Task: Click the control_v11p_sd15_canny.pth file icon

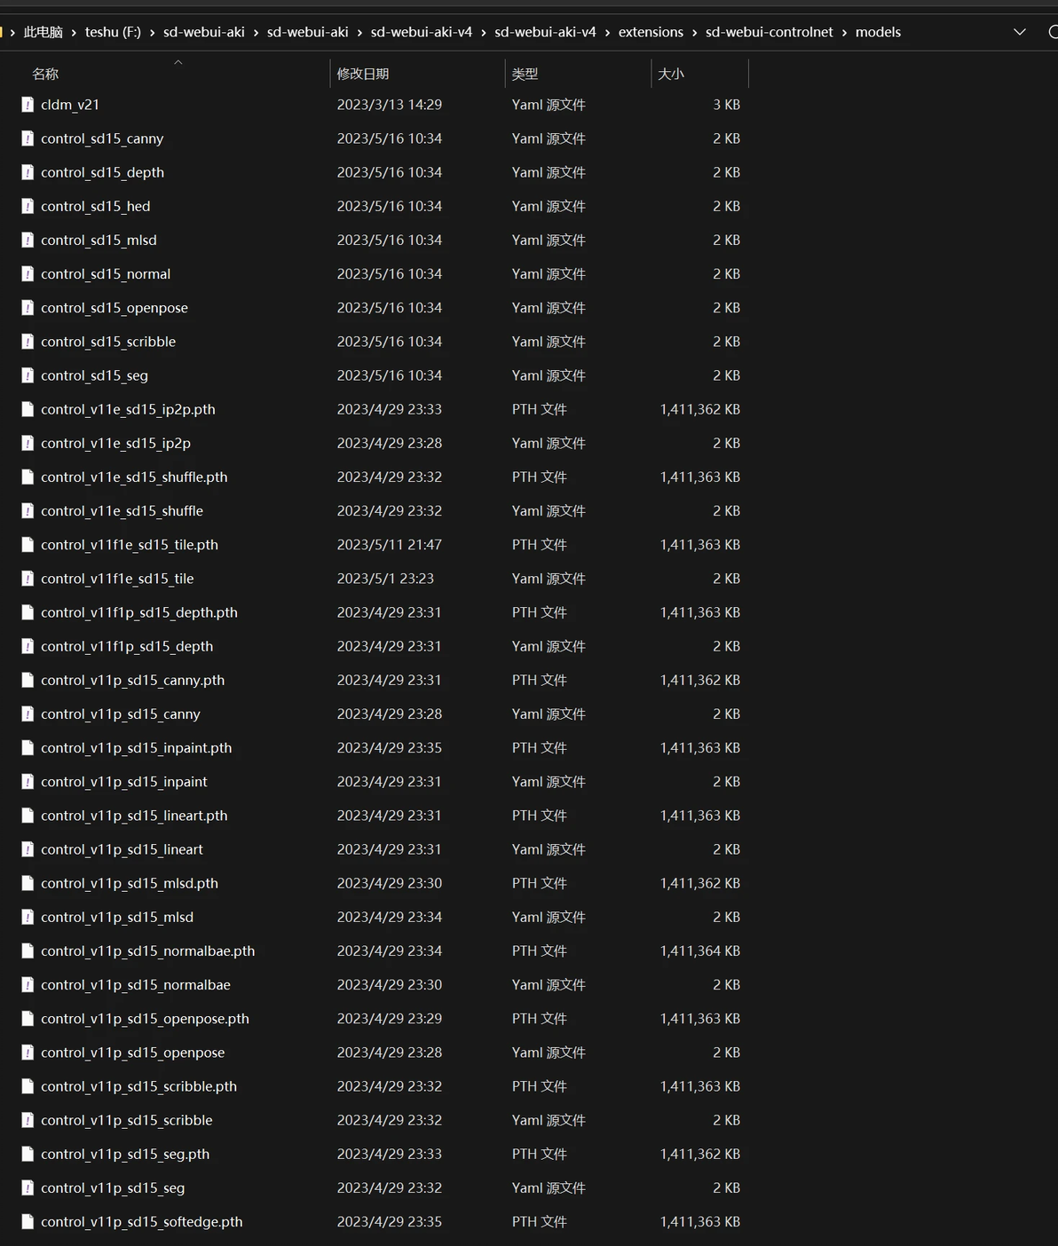Action: click(28, 680)
